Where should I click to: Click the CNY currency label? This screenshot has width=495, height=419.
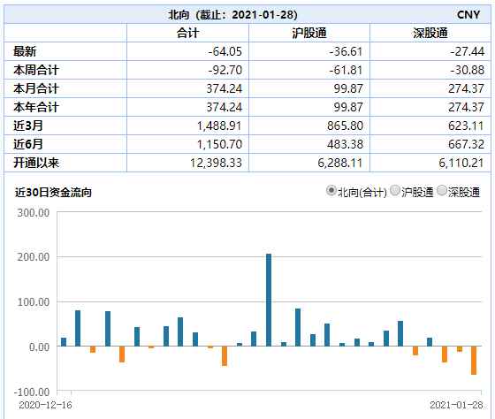point(468,14)
